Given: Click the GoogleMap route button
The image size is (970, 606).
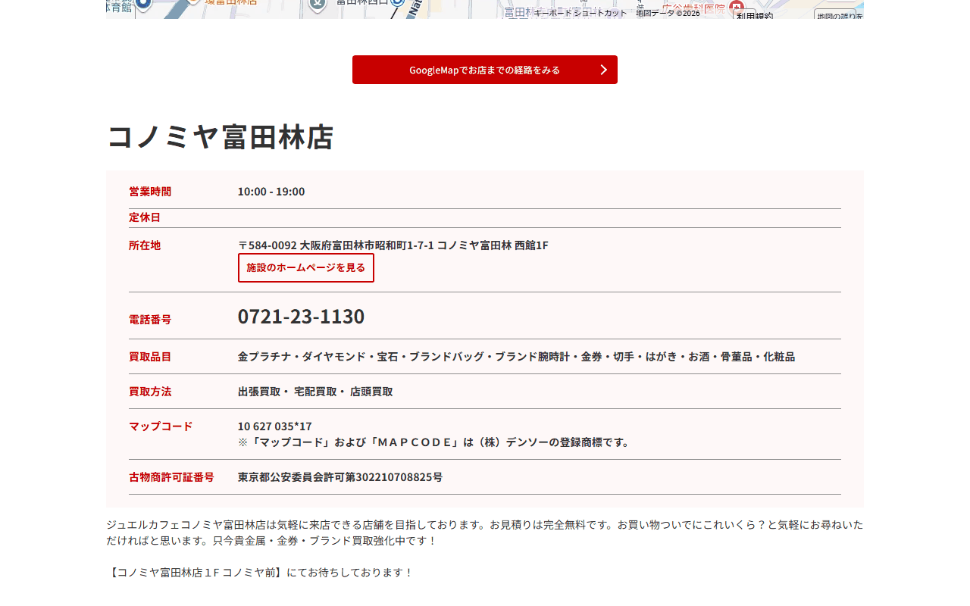Looking at the screenshot, I should 485,70.
